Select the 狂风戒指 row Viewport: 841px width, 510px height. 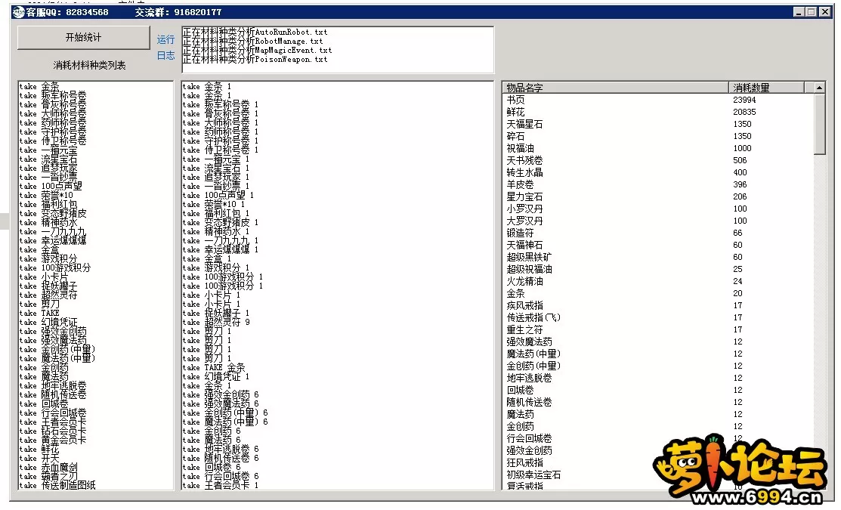(657, 462)
